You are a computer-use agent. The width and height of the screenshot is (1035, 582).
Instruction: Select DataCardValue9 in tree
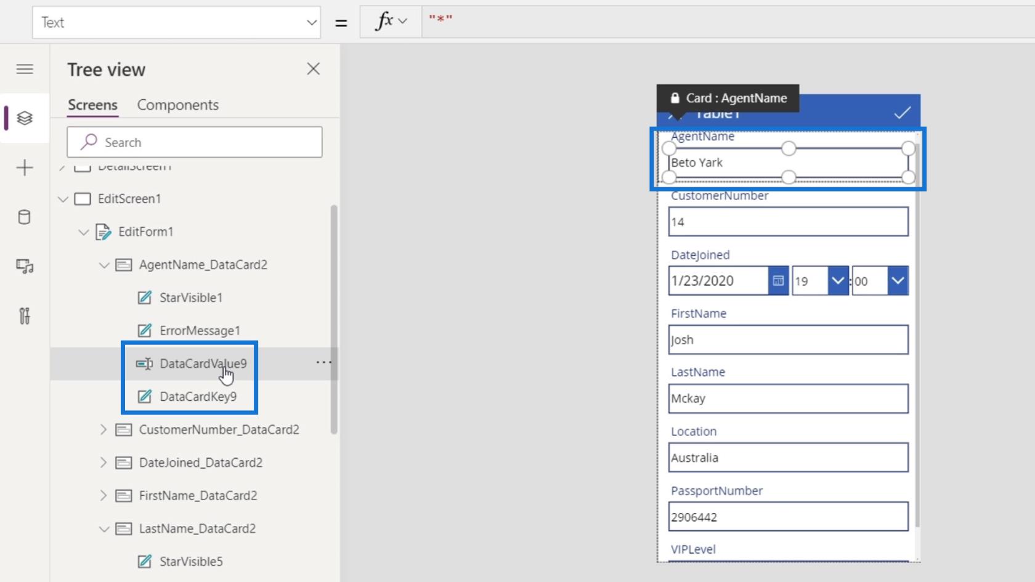203,364
